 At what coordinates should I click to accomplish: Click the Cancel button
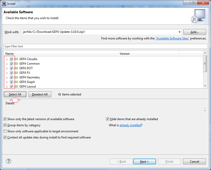click(194, 162)
